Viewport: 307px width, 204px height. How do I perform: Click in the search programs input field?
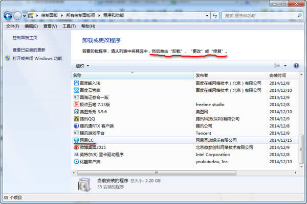[x=259, y=16]
